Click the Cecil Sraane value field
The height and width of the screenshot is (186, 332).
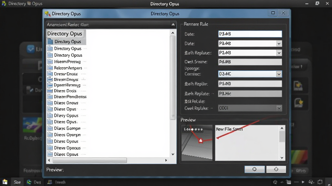coord(250,62)
